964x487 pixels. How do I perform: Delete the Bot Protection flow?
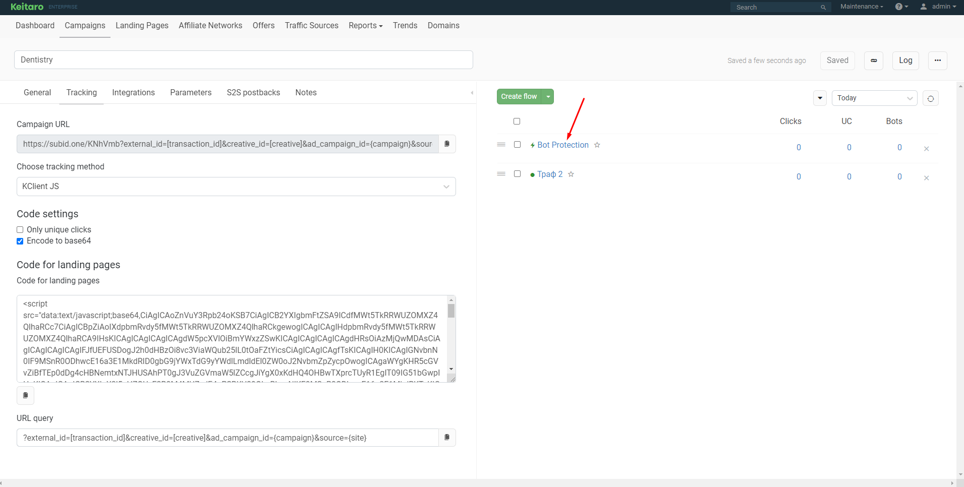(927, 149)
